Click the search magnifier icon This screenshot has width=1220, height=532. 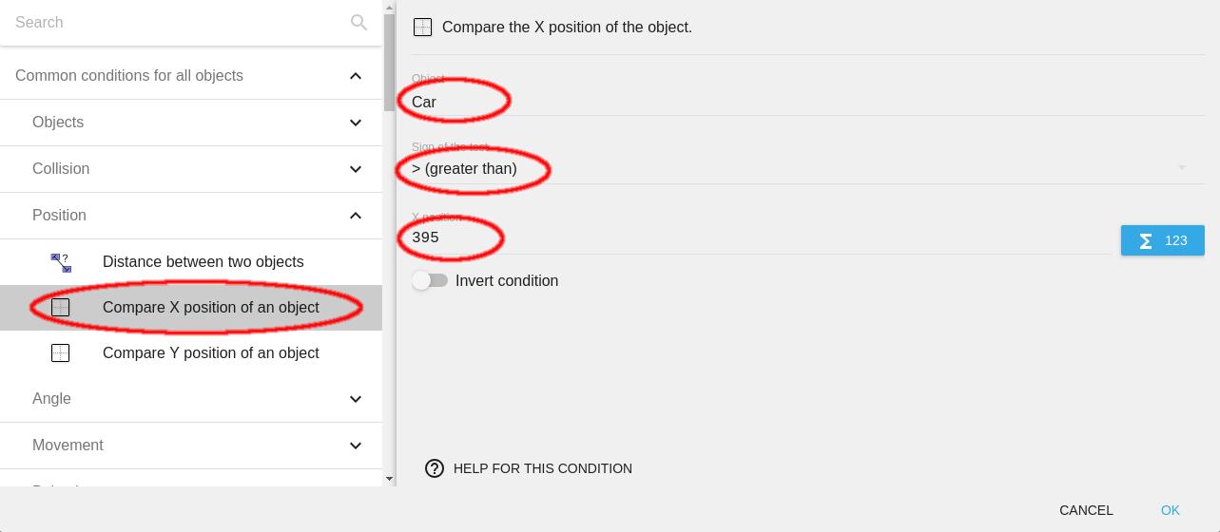tap(358, 23)
